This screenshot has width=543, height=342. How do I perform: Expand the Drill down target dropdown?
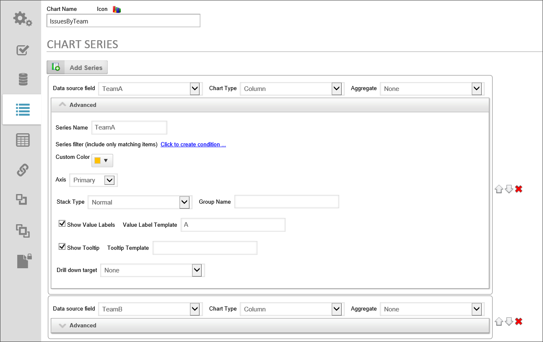tap(197, 270)
